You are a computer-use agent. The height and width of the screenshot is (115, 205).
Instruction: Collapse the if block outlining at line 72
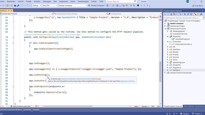tap(13, 43)
